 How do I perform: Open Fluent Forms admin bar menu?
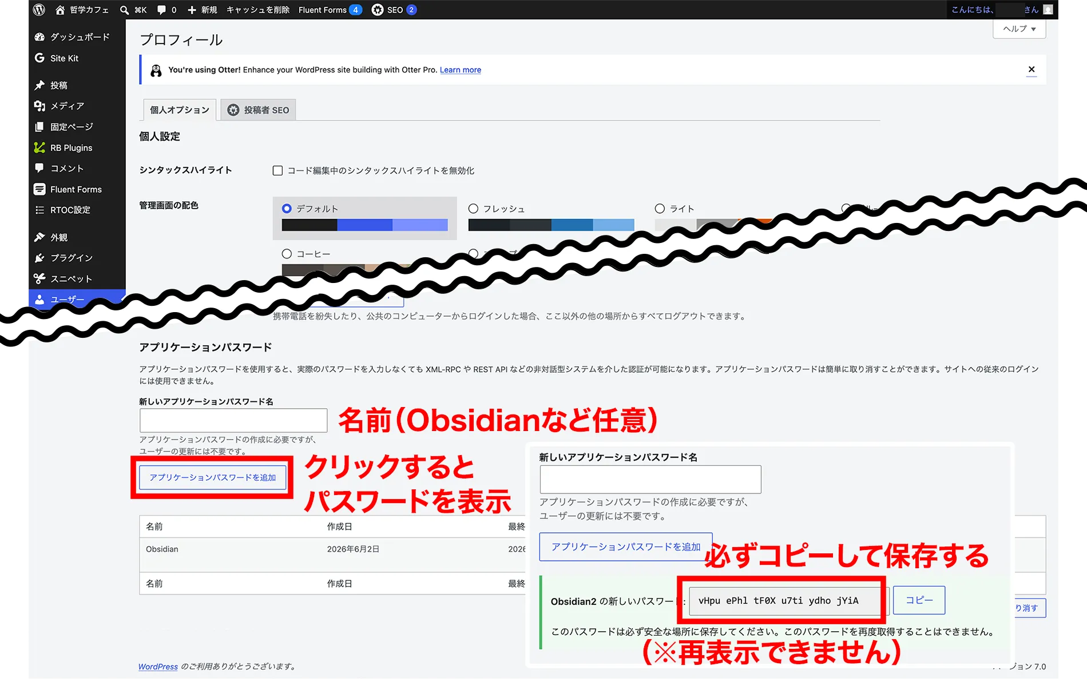coord(330,10)
